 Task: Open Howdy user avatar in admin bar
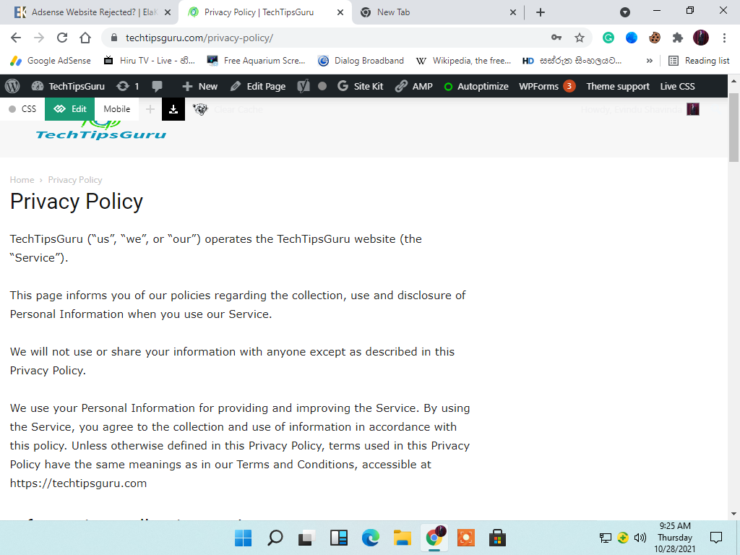pyautogui.click(x=693, y=110)
